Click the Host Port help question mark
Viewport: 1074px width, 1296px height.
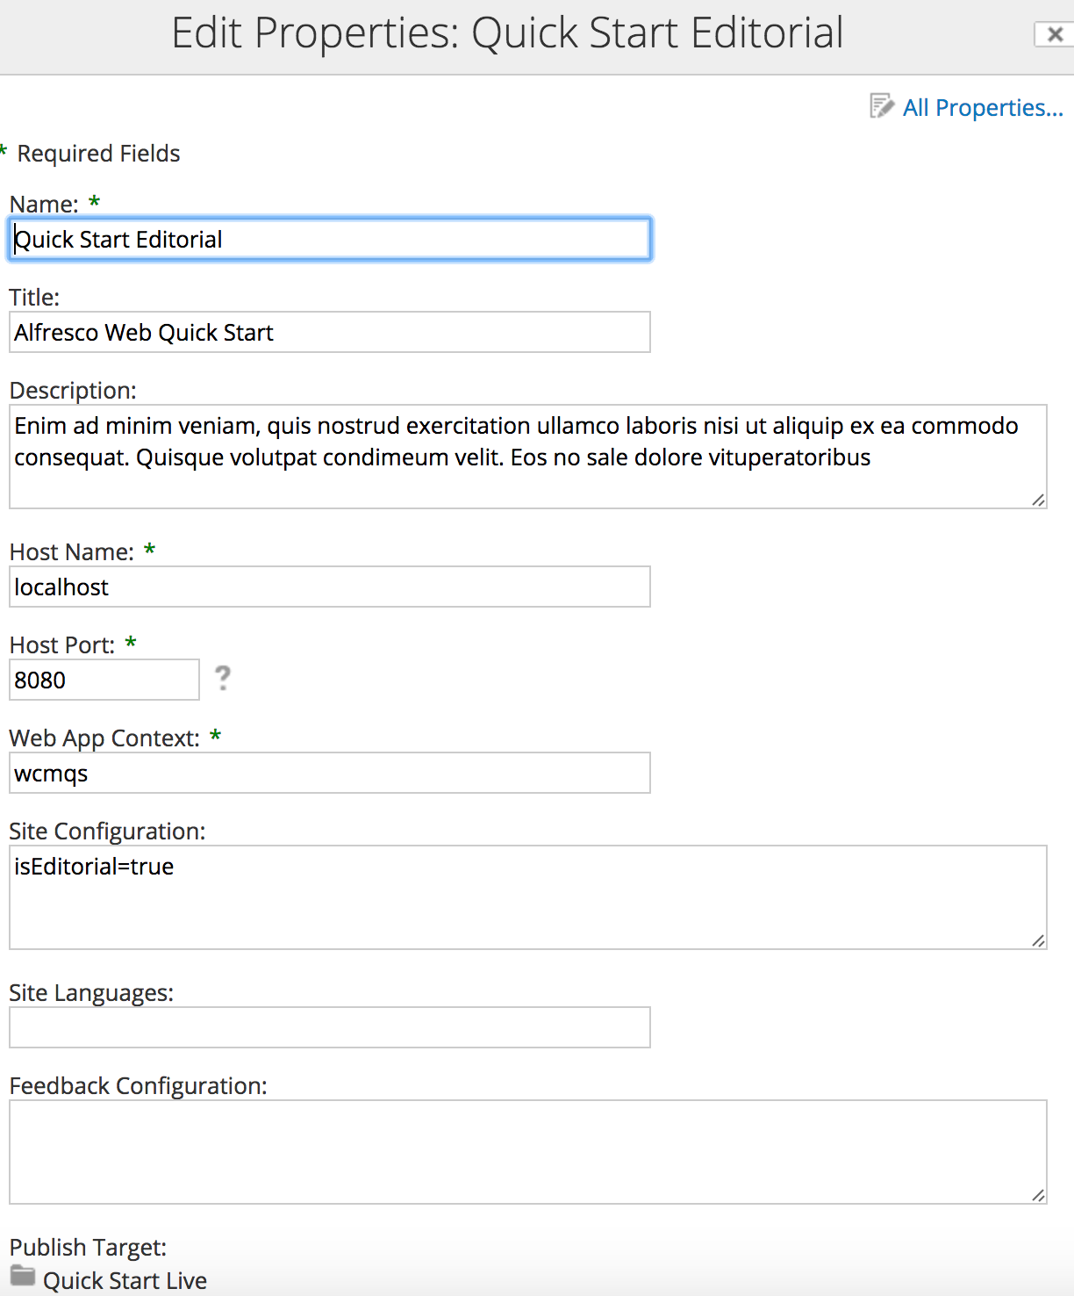point(223,678)
